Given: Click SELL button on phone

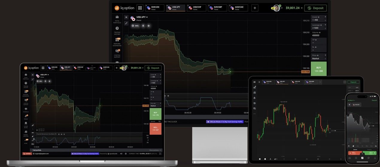Looking at the screenshot, I should [x=354, y=153].
